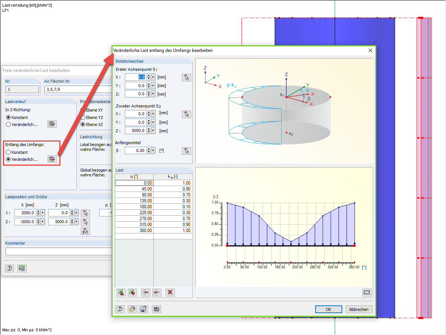
Task: Click Abbrechen to cancel the dialog
Action: [359, 309]
